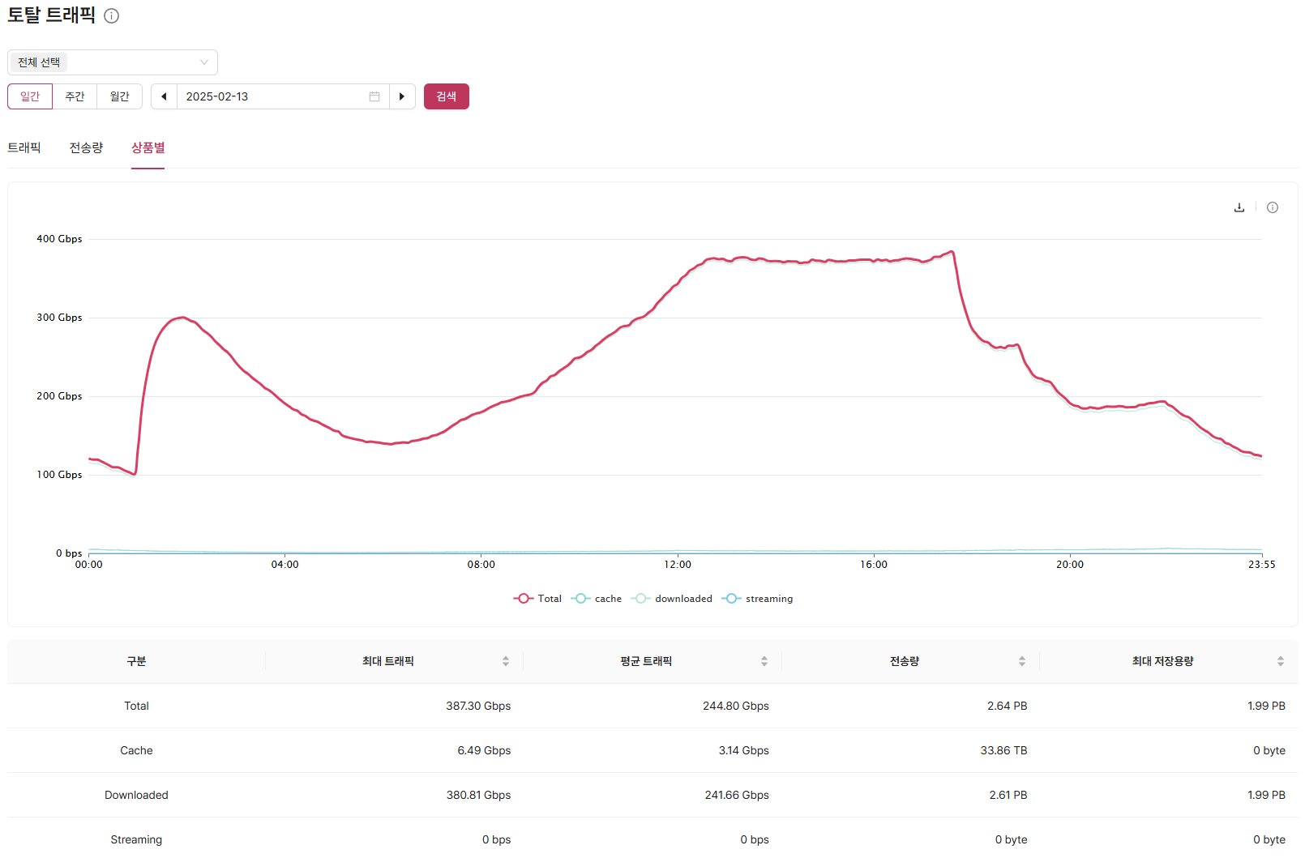Go to the next date with right arrow
The image size is (1305, 858).
[402, 96]
